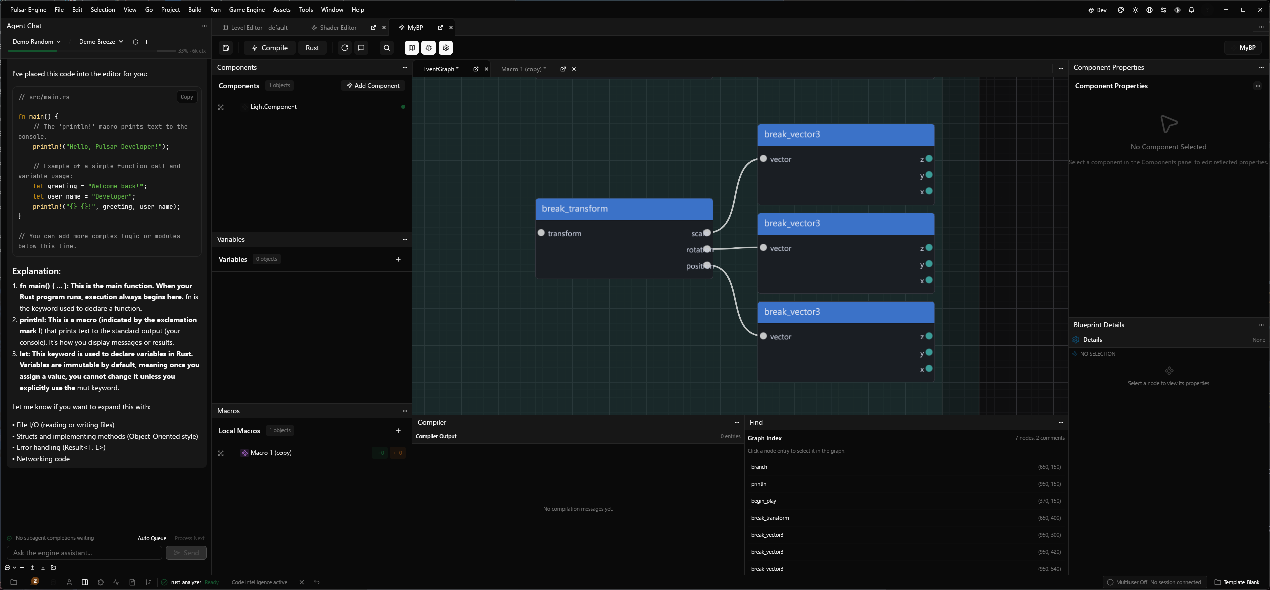Open the Game Engine menu

coord(247,10)
